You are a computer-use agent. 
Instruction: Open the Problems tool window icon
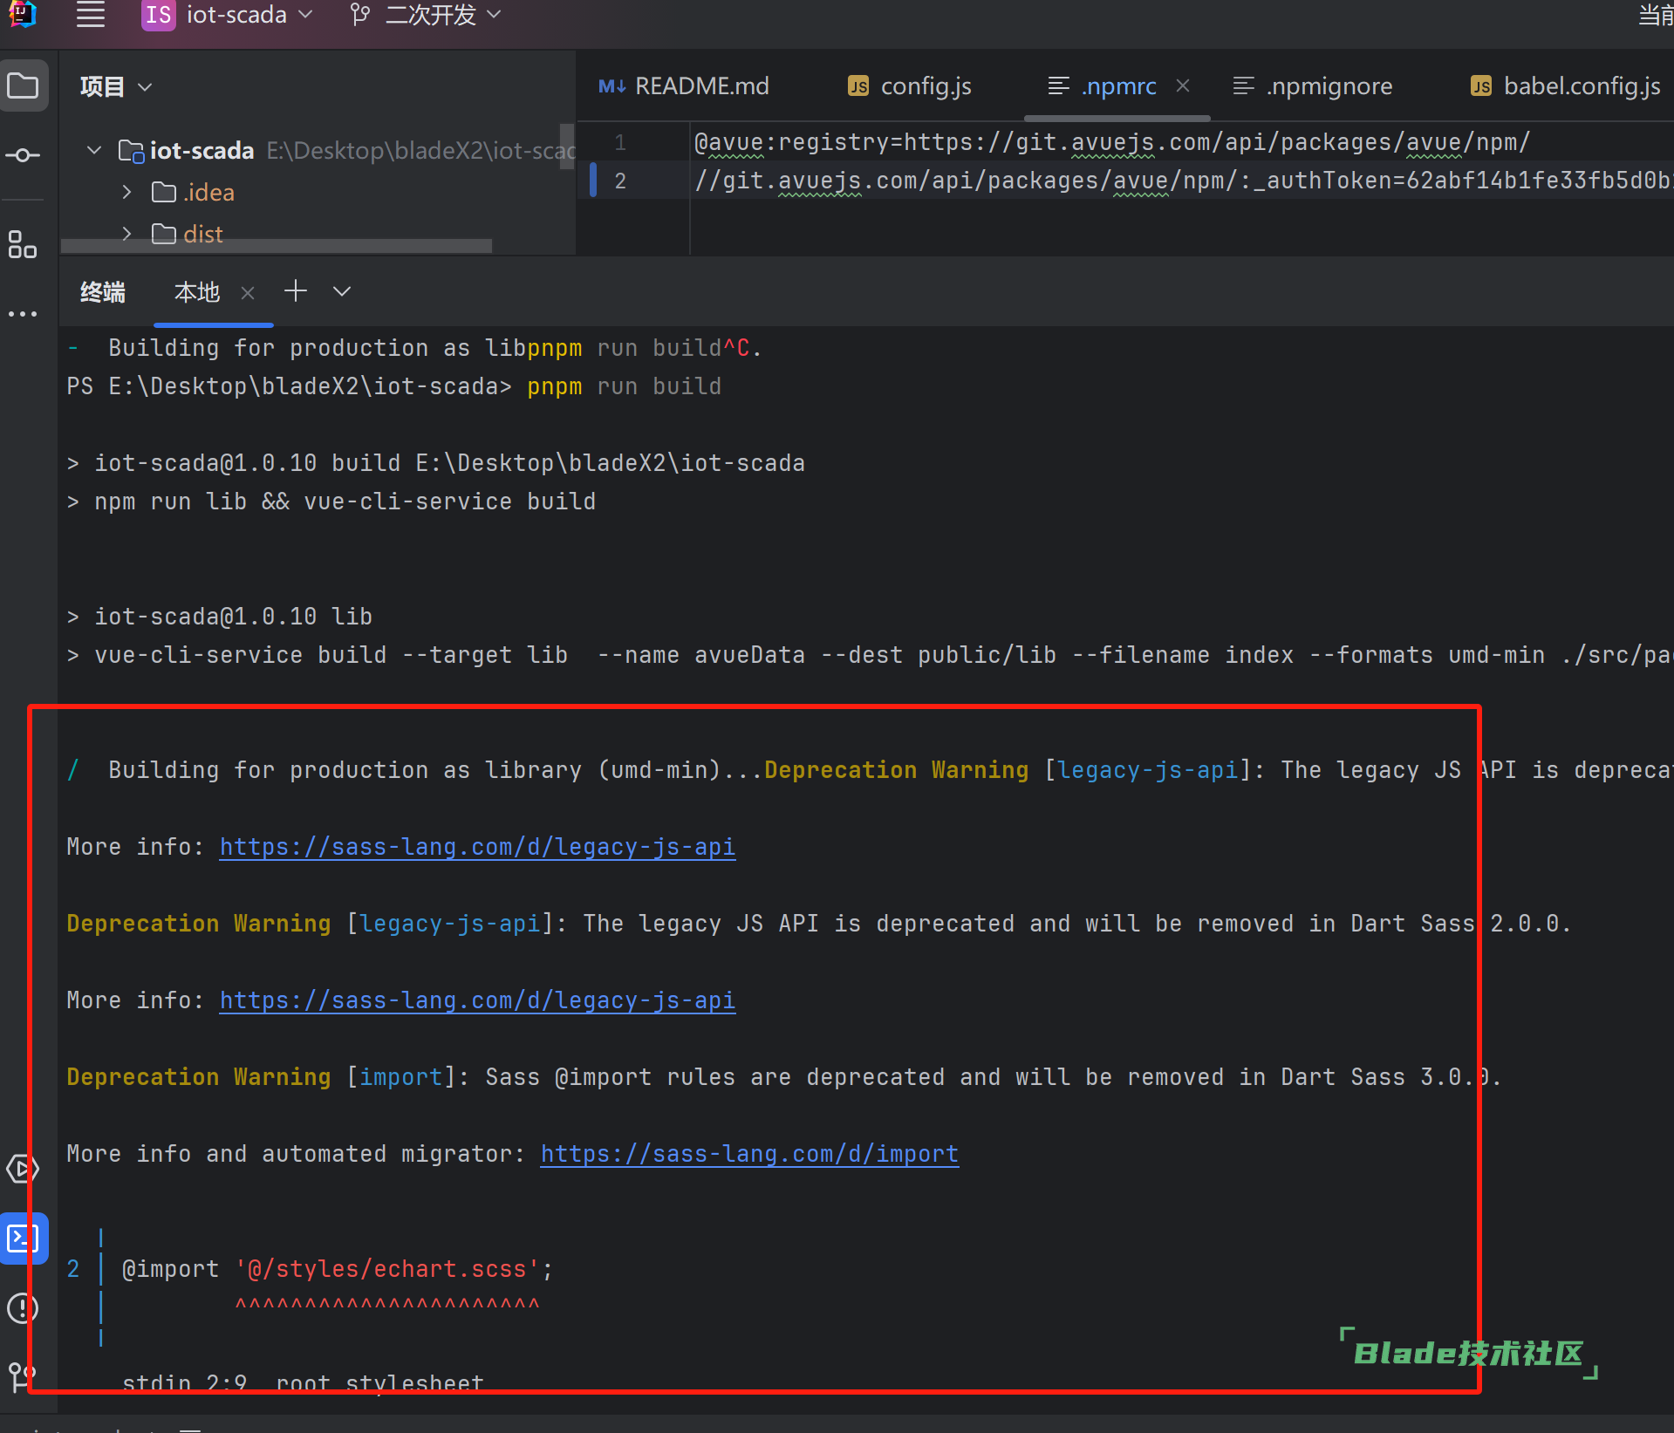point(24,1307)
